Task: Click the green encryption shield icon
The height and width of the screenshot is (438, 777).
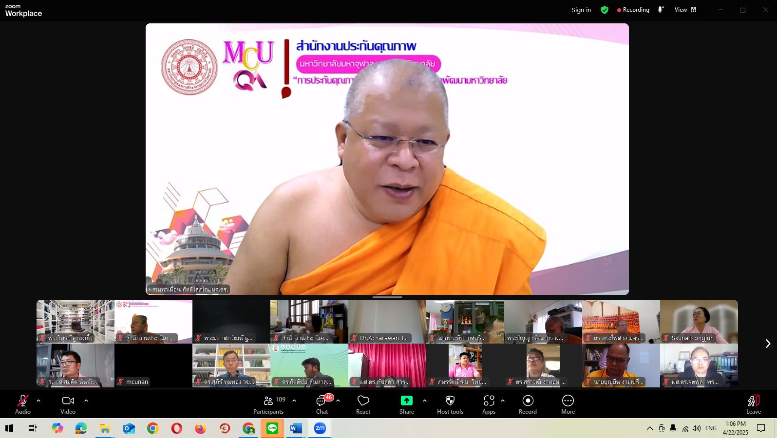Action: pos(605,10)
